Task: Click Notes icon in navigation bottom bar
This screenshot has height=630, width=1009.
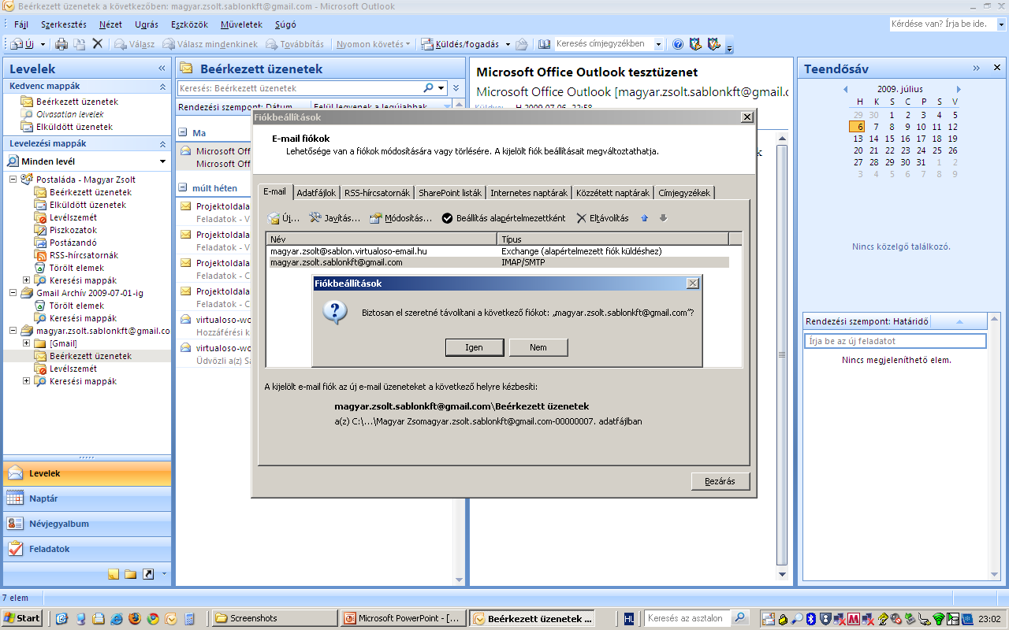Action: [114, 574]
